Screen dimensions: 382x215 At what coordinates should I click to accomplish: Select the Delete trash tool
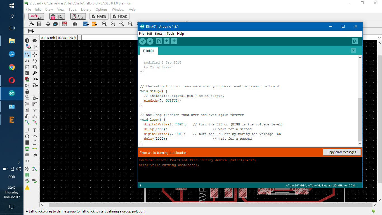coord(27,73)
